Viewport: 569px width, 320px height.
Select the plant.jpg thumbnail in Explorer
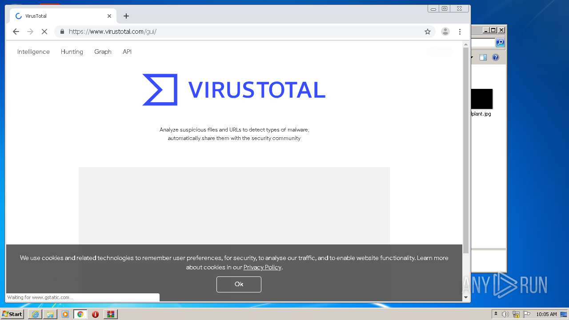click(x=482, y=99)
